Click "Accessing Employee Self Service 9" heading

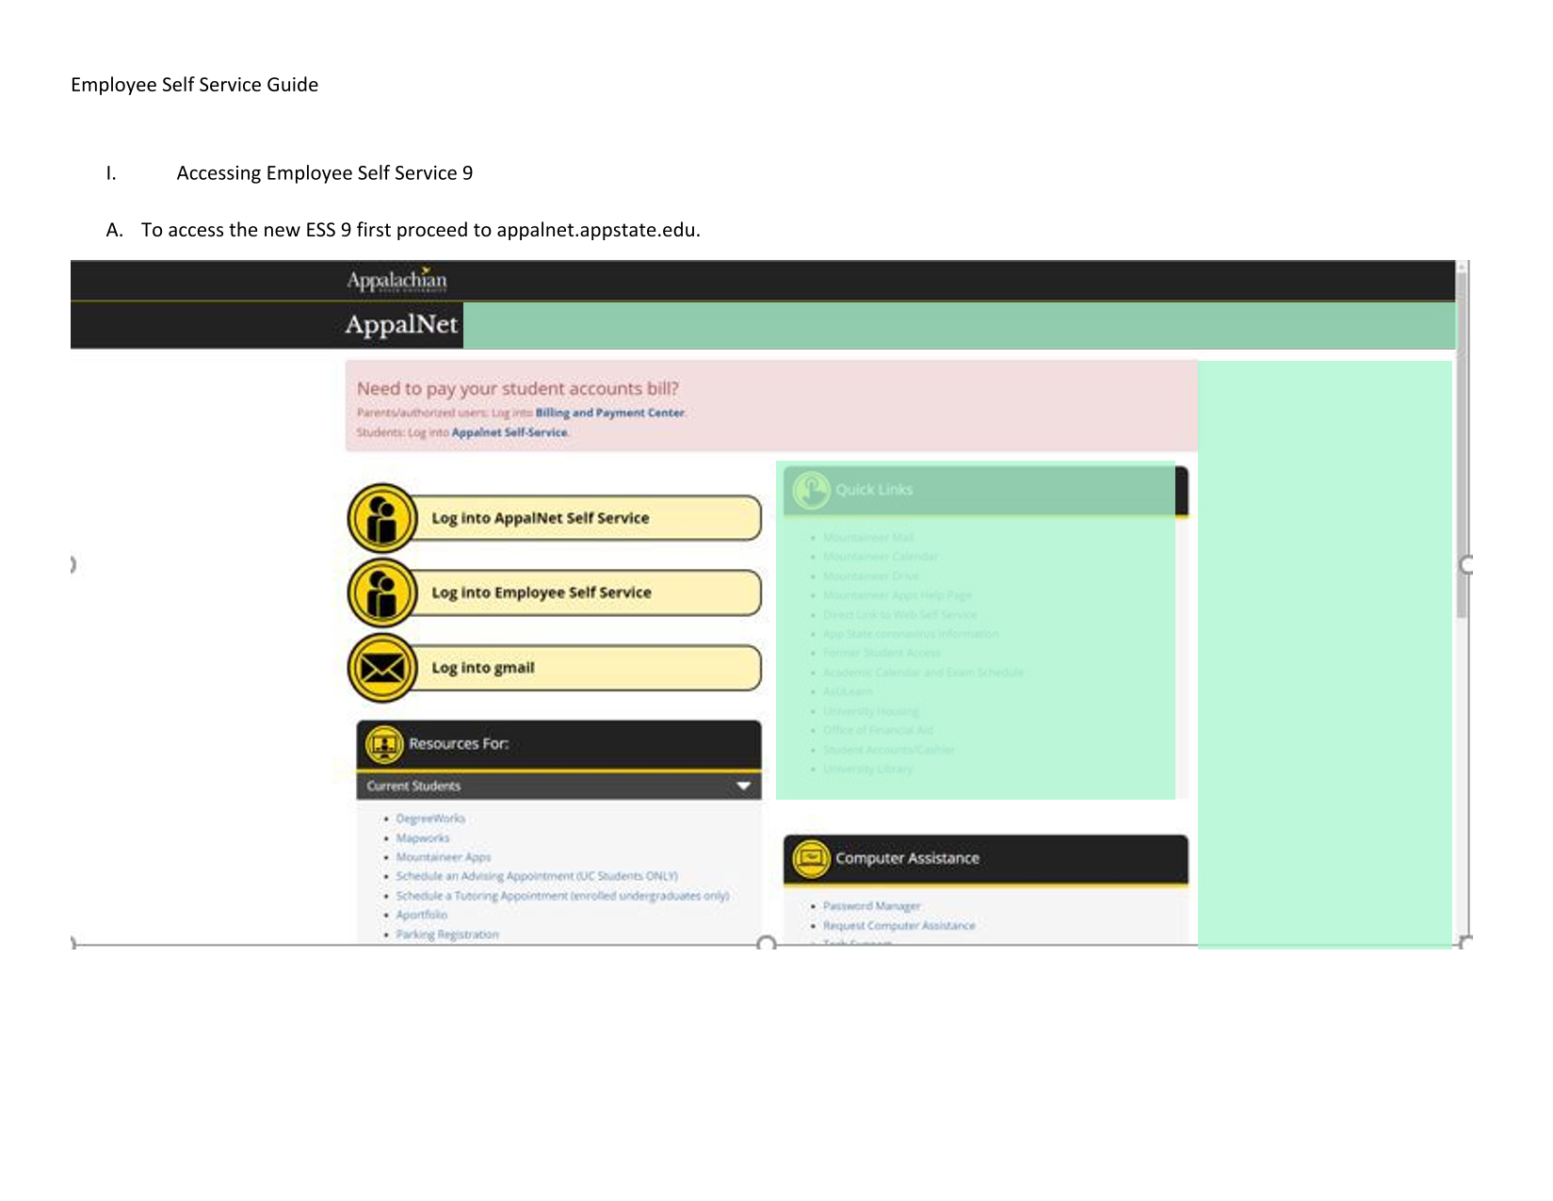pos(325,173)
